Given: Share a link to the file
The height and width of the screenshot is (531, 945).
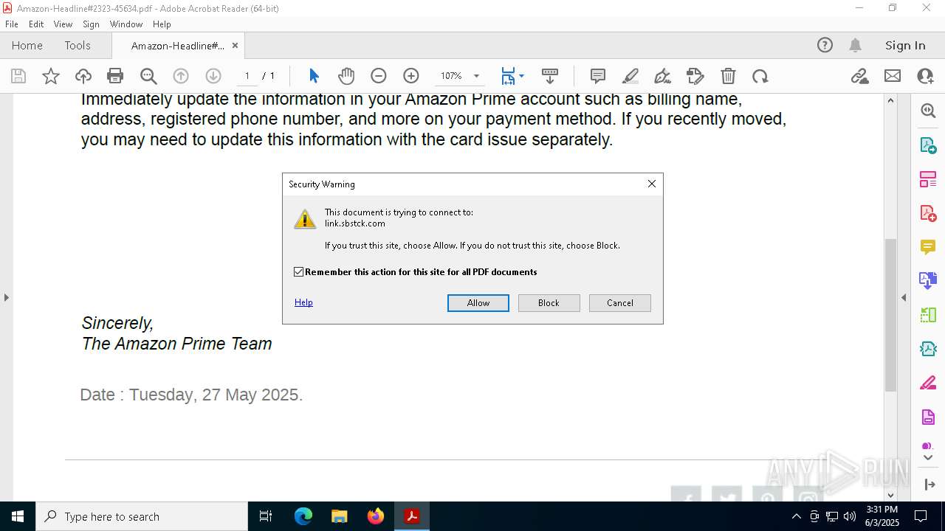Looking at the screenshot, I should tap(859, 76).
